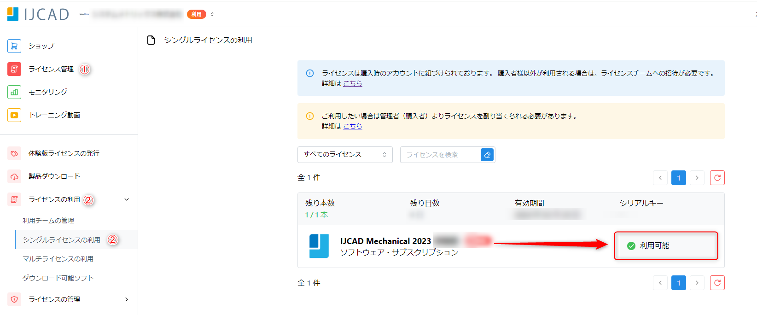The height and width of the screenshot is (315, 757).
Task: Click the blue eraser button in the search box
Action: click(487, 155)
